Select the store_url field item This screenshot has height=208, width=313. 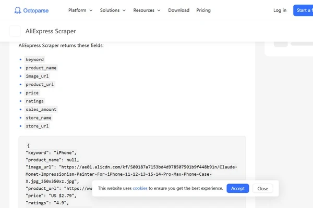point(37,126)
